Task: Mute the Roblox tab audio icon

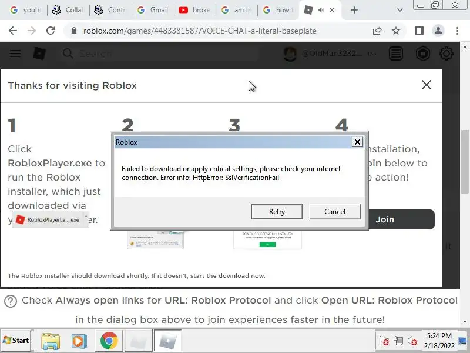Action: 321,10
